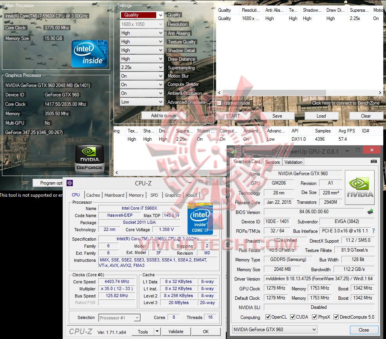
Task: Switch to the Mainboard tab in CPU-Z
Action: [114, 195]
